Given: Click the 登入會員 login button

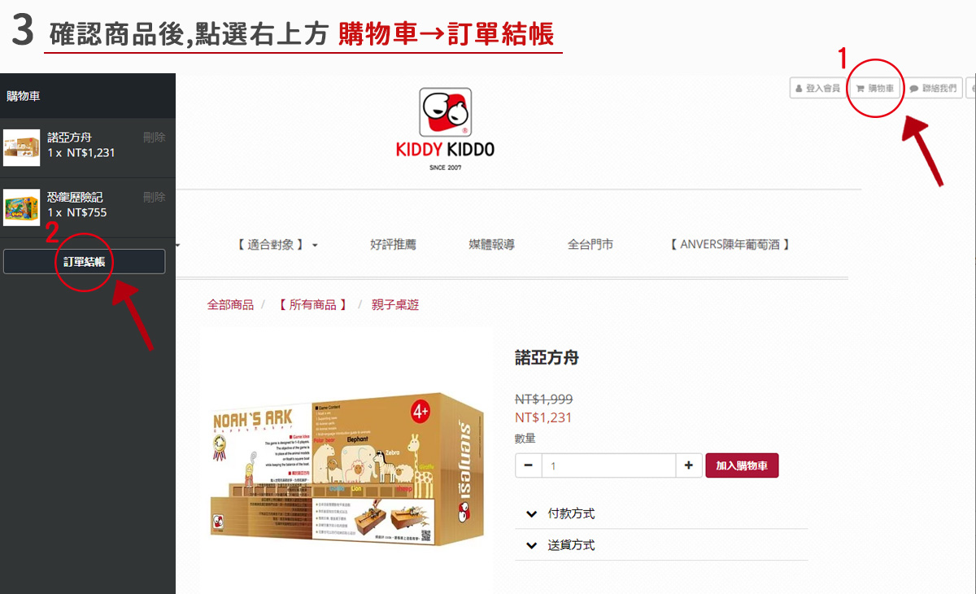Looking at the screenshot, I should 818,88.
